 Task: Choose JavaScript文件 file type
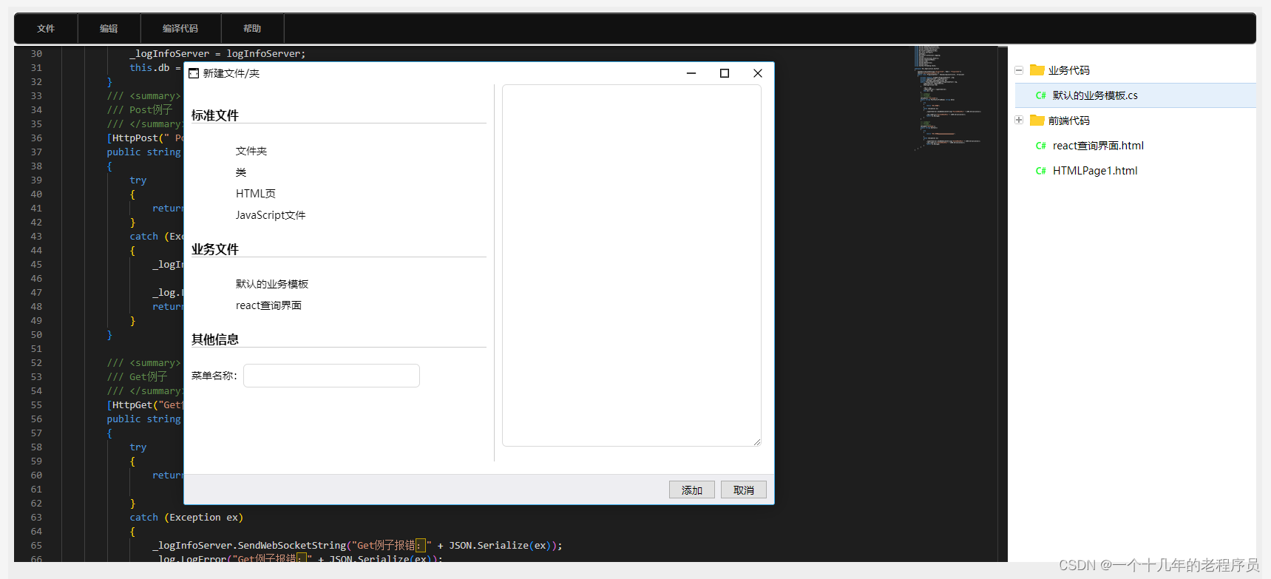click(x=271, y=215)
